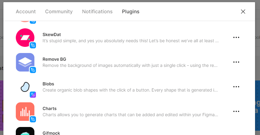
Task: Click the SkewDat pink plugin icon
Action: 25,38
